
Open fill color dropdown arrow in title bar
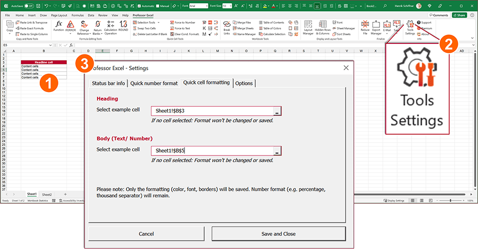tap(269, 6)
